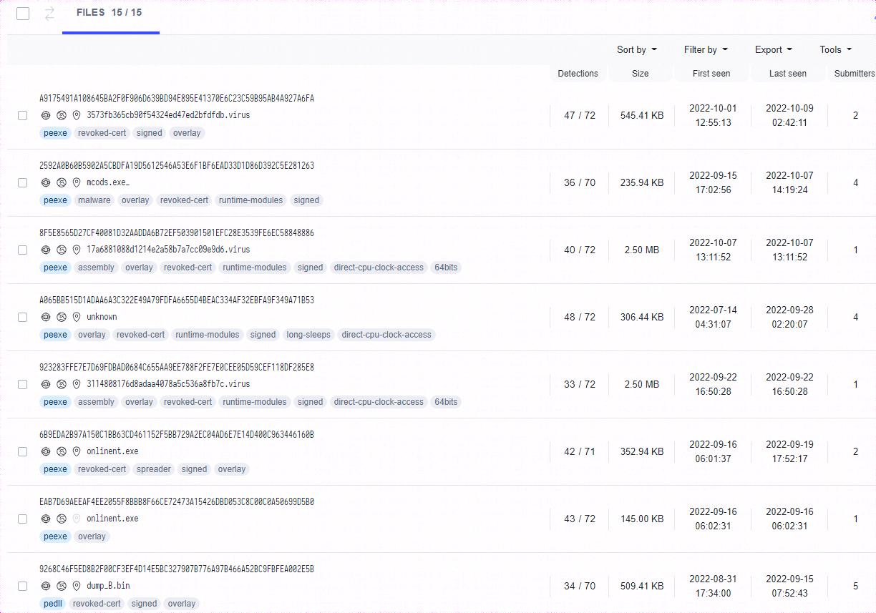Screen dimensions: 876x613
Task: Toggle the select-all checkbox in the header
Action: [23, 14]
